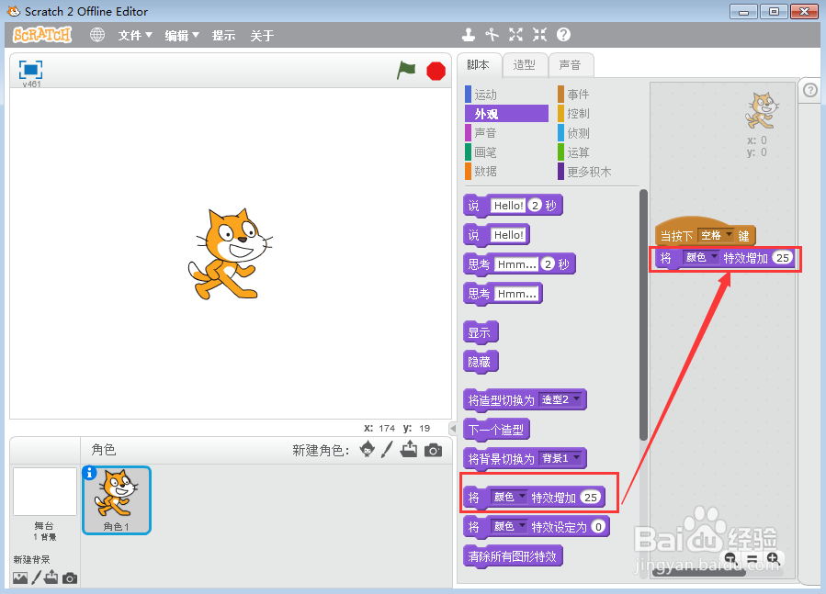Open the 关于 menu item

pos(262,35)
